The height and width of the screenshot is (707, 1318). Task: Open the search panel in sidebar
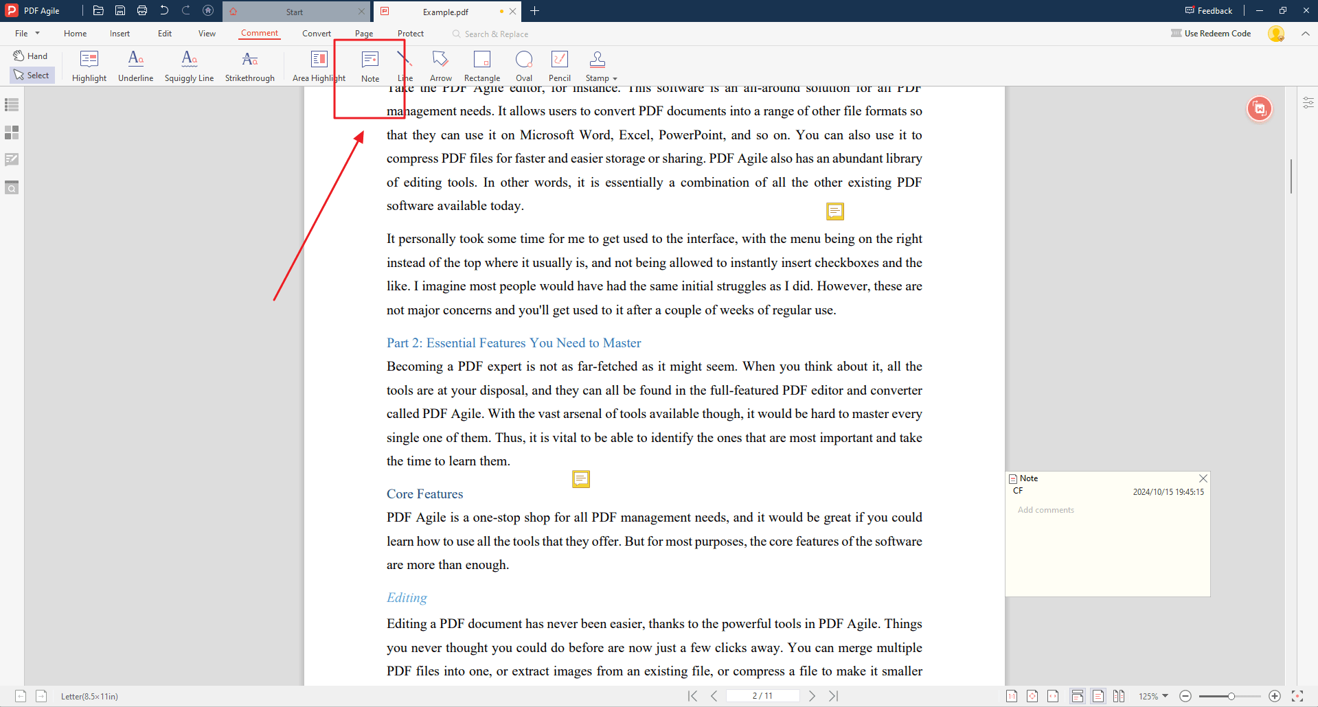click(x=12, y=187)
